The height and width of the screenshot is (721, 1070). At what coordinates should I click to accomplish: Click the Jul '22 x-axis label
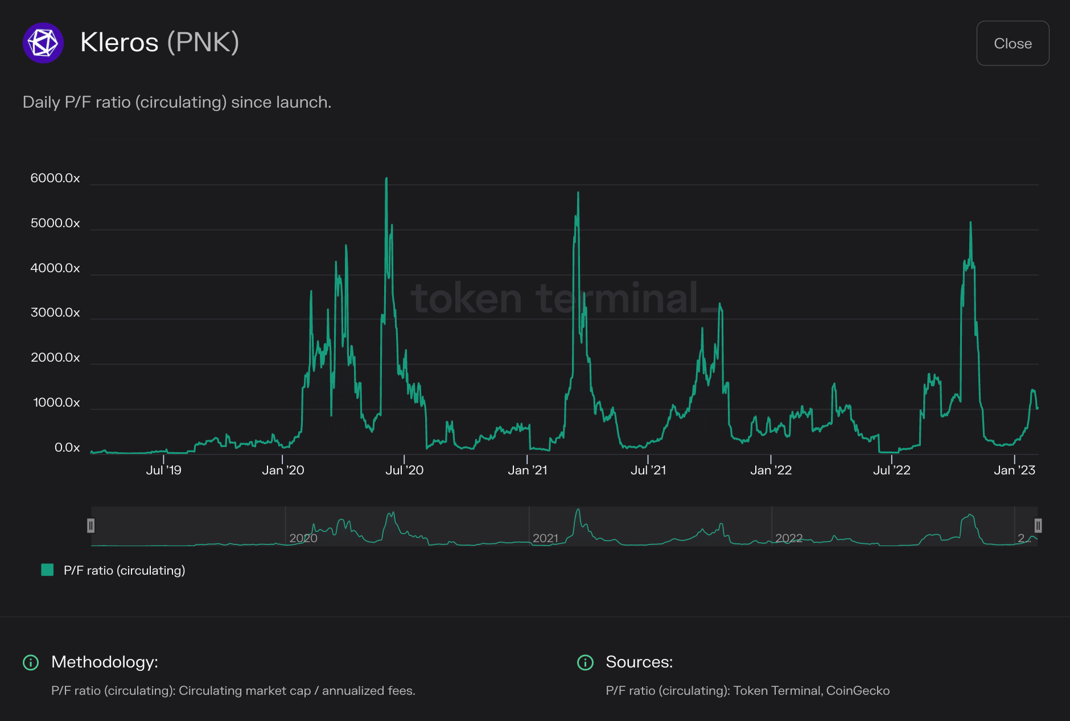tap(892, 470)
